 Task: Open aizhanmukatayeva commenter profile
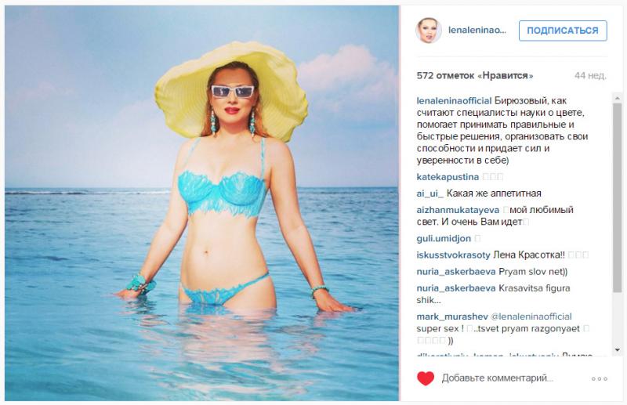tap(458, 210)
